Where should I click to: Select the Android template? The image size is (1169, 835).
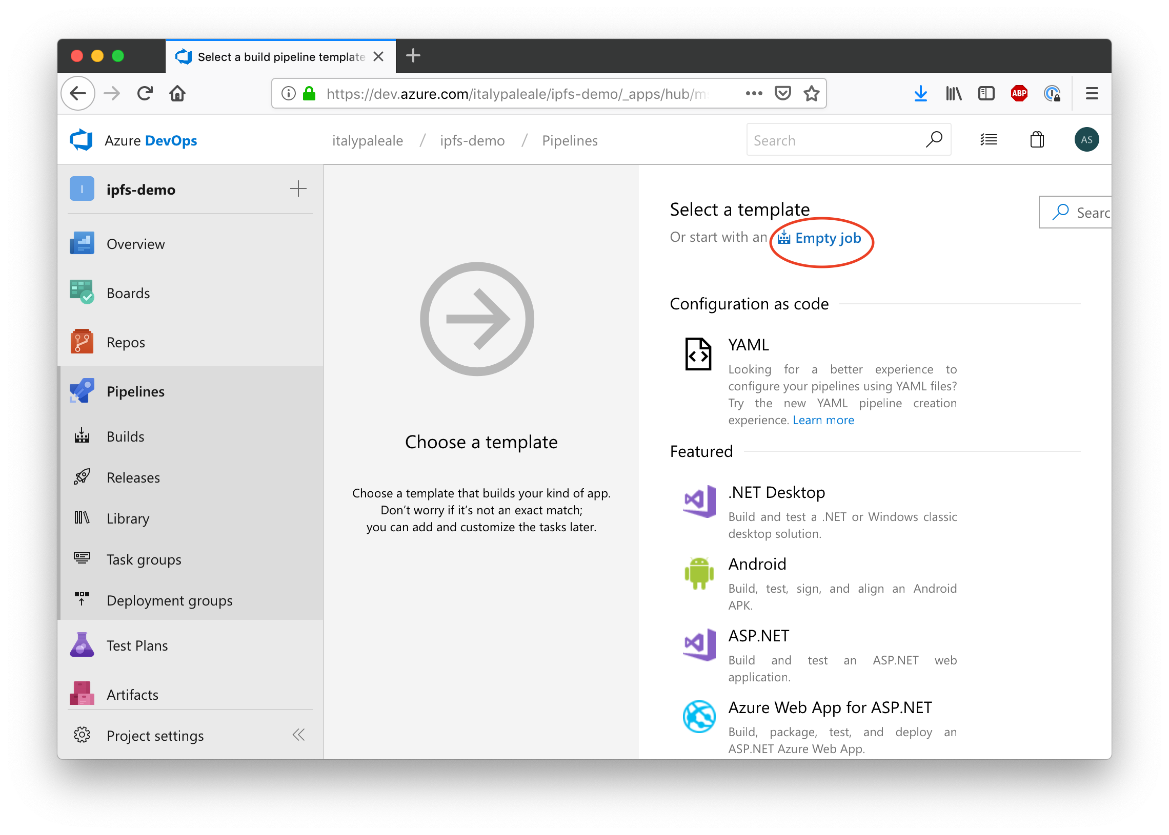(757, 565)
